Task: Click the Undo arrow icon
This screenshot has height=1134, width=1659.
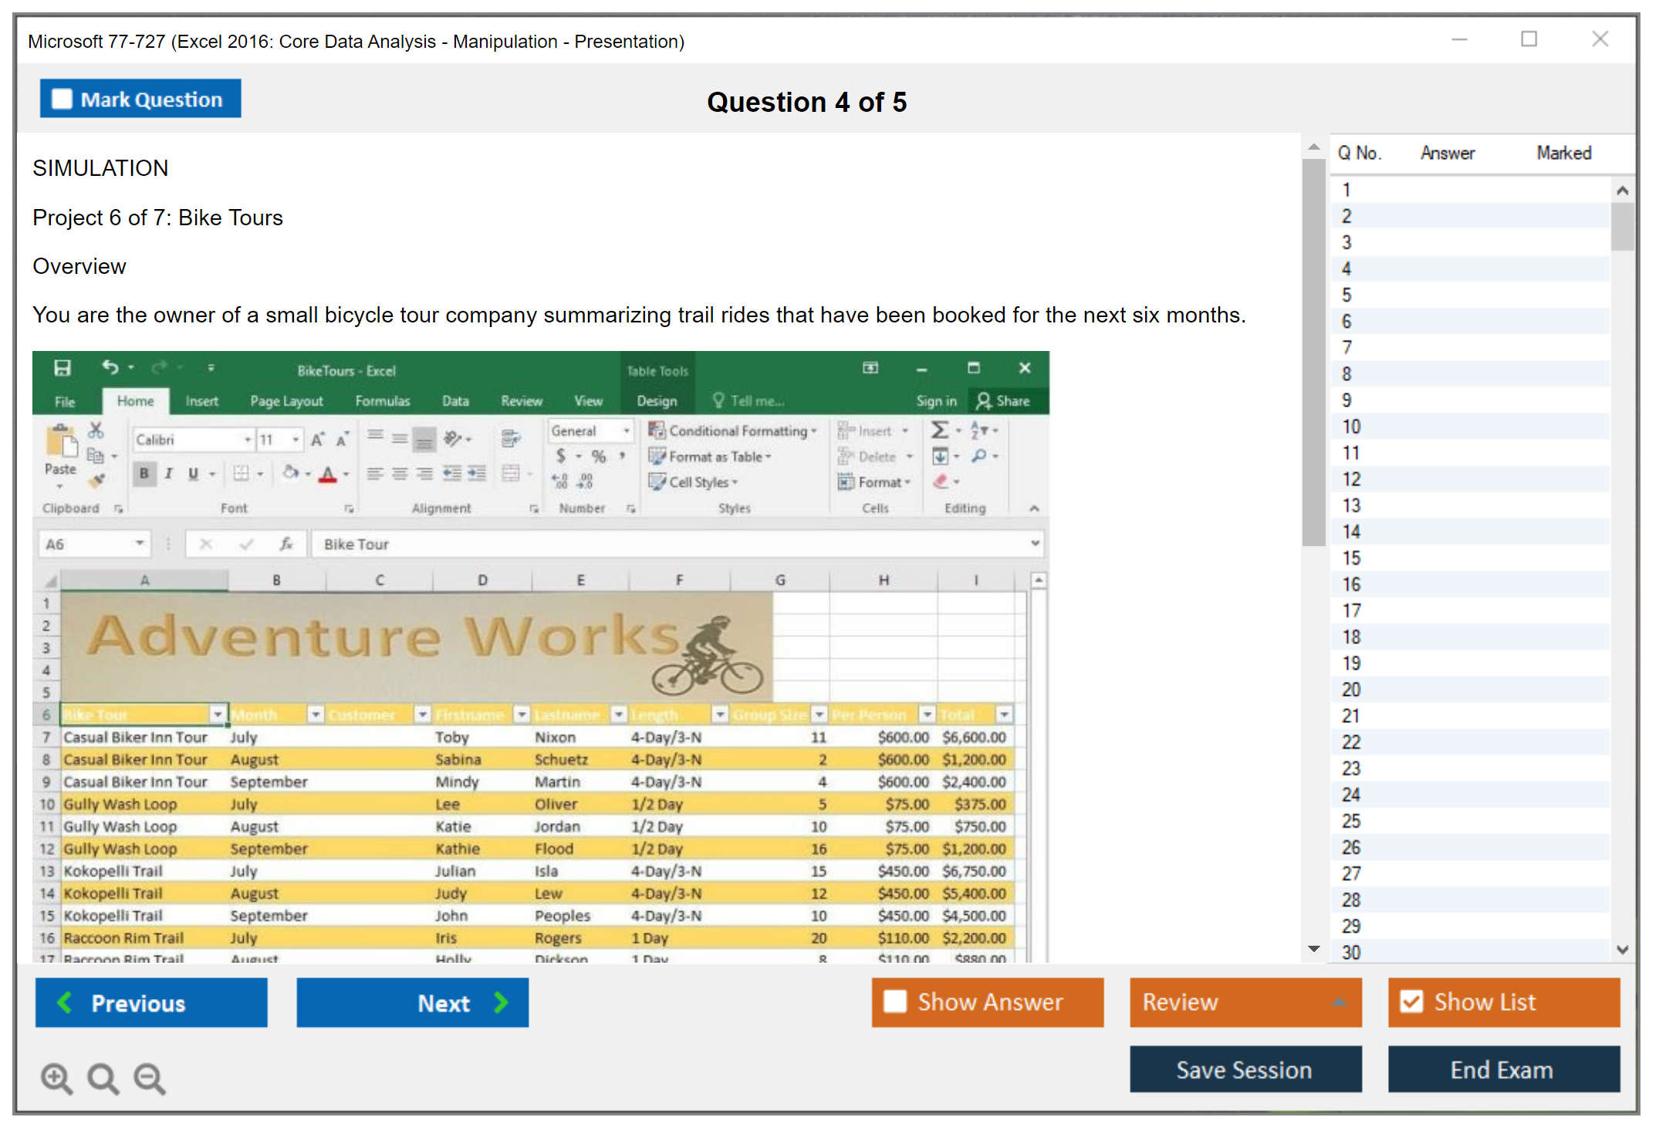Action: [x=110, y=367]
